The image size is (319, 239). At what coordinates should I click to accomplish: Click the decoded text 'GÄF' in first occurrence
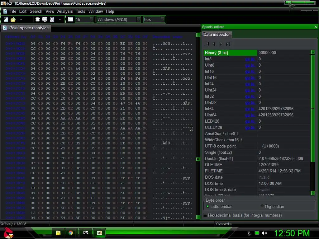tap(166, 68)
